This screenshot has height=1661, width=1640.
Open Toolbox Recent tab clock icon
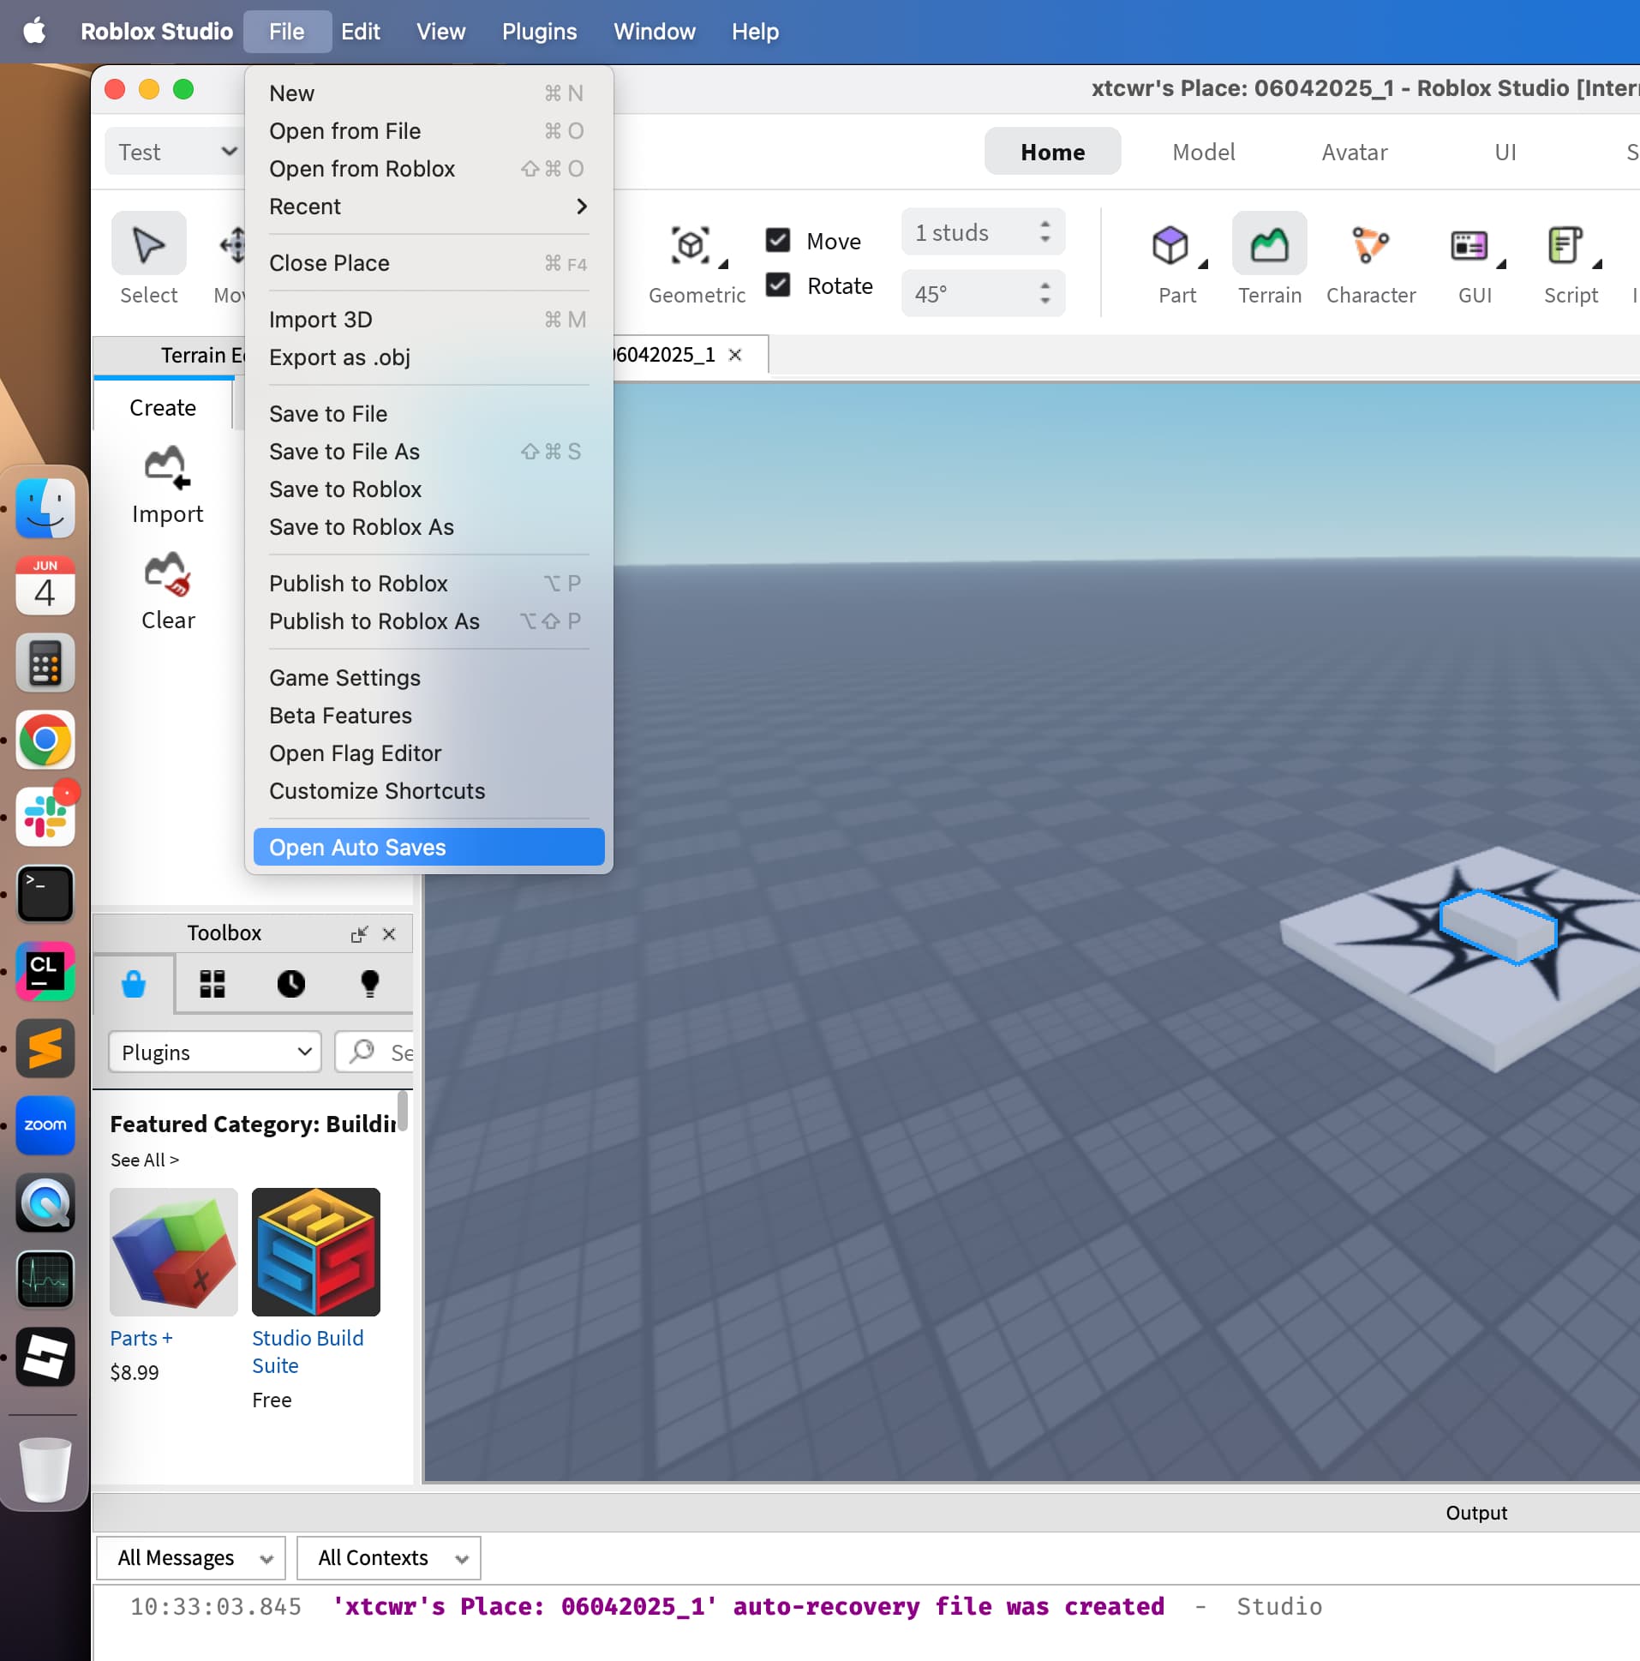click(290, 984)
